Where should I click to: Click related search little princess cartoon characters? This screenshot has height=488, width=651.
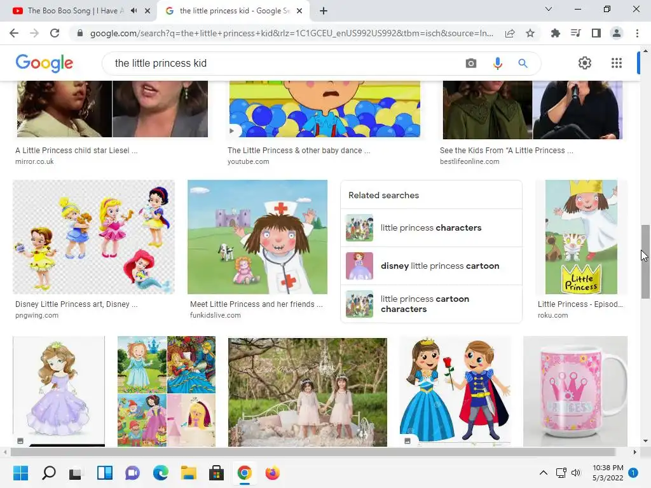point(431,304)
